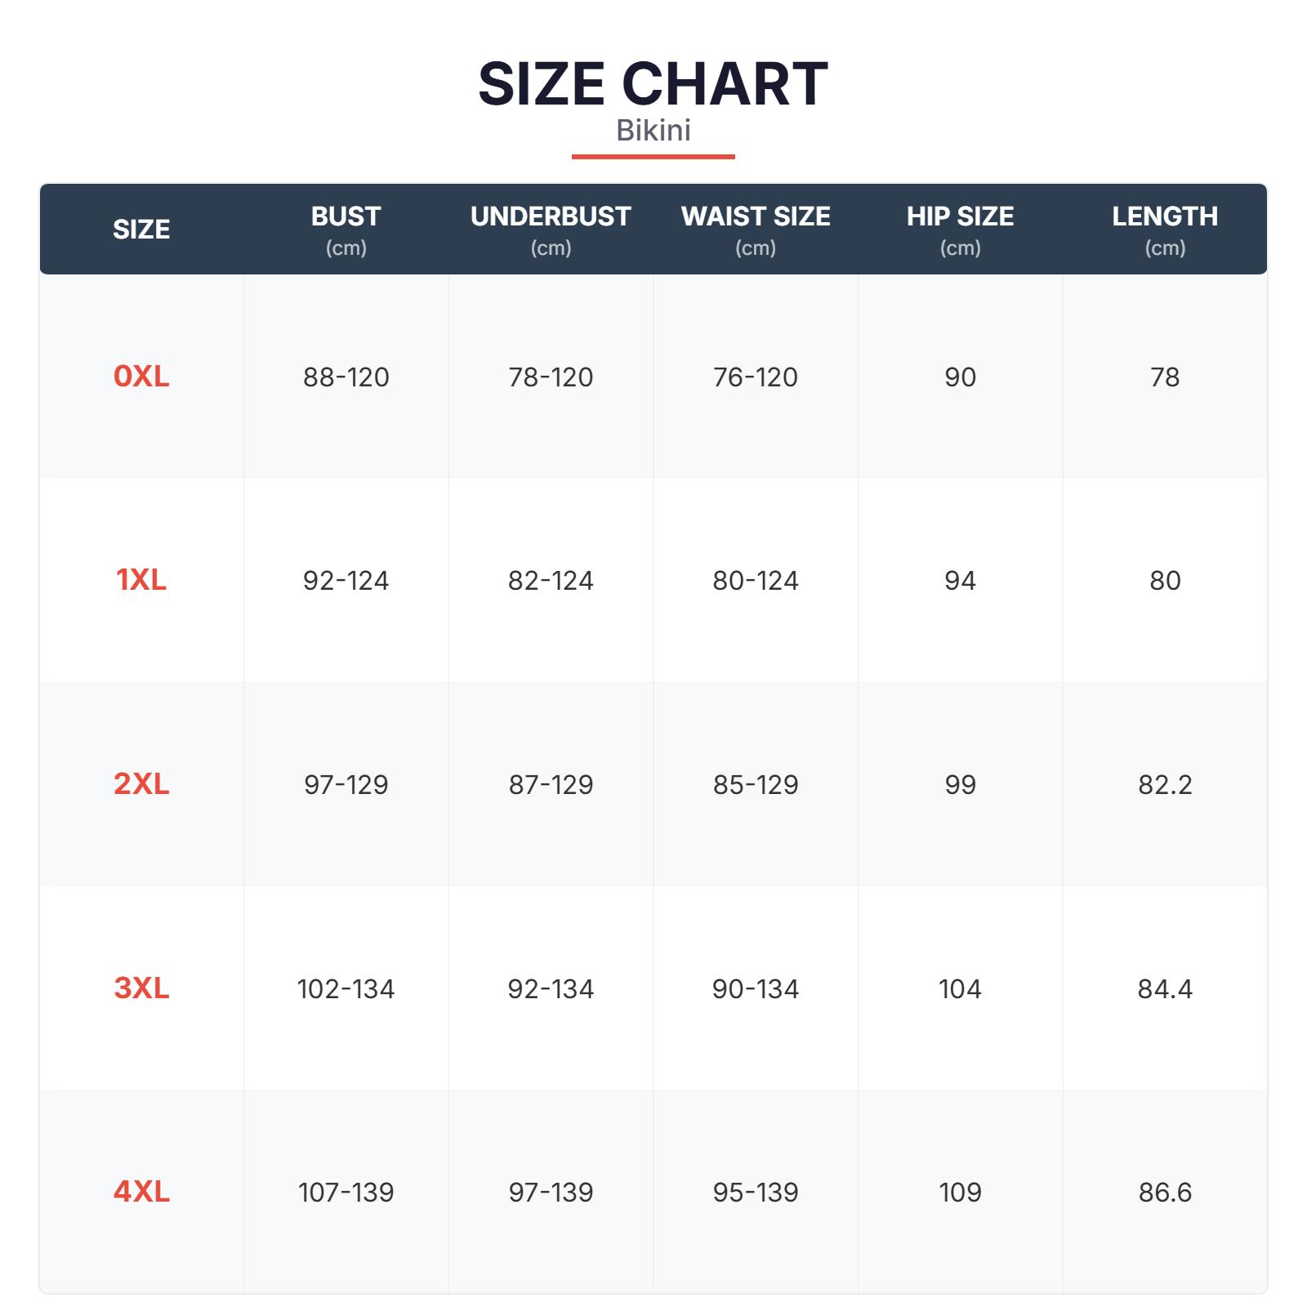Select the hip size value 104
The width and height of the screenshot is (1307, 1307).
pos(960,989)
